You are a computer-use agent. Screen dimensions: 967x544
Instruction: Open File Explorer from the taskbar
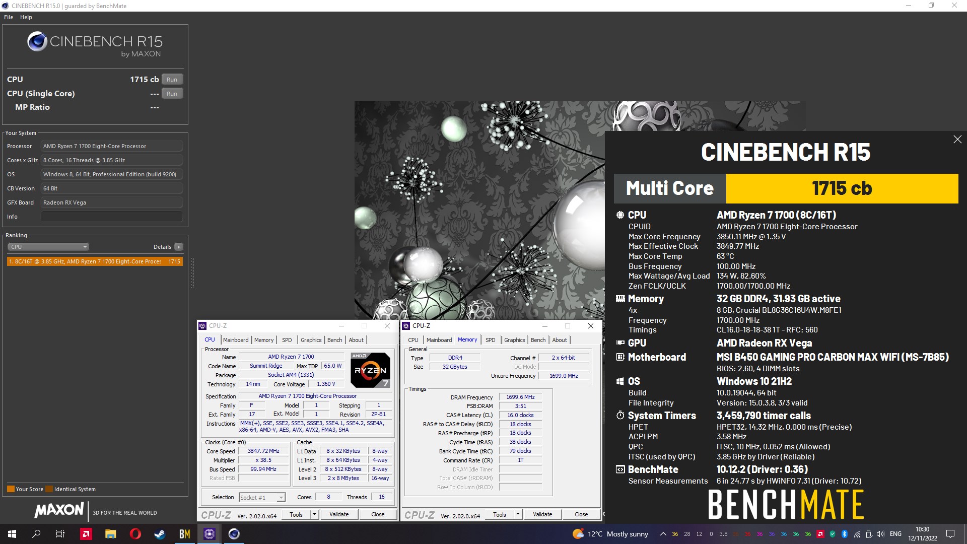pos(111,534)
